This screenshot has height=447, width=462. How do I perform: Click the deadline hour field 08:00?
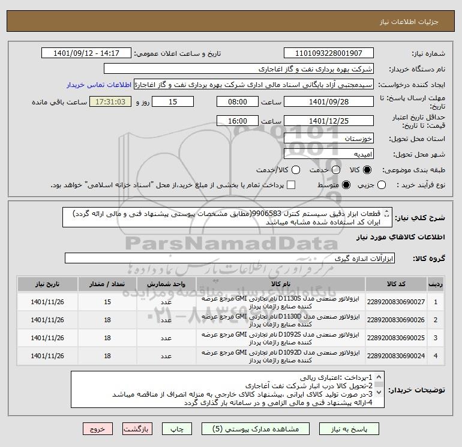(238, 102)
